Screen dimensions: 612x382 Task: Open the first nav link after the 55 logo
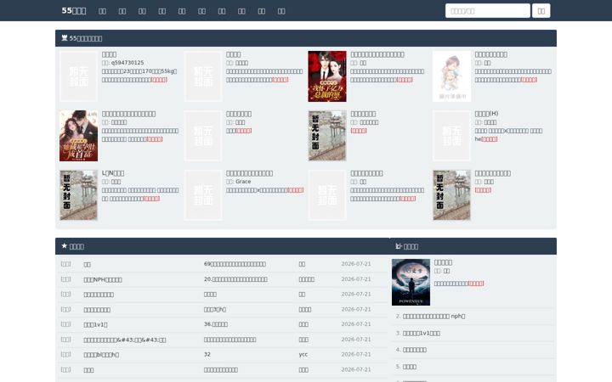pos(102,11)
